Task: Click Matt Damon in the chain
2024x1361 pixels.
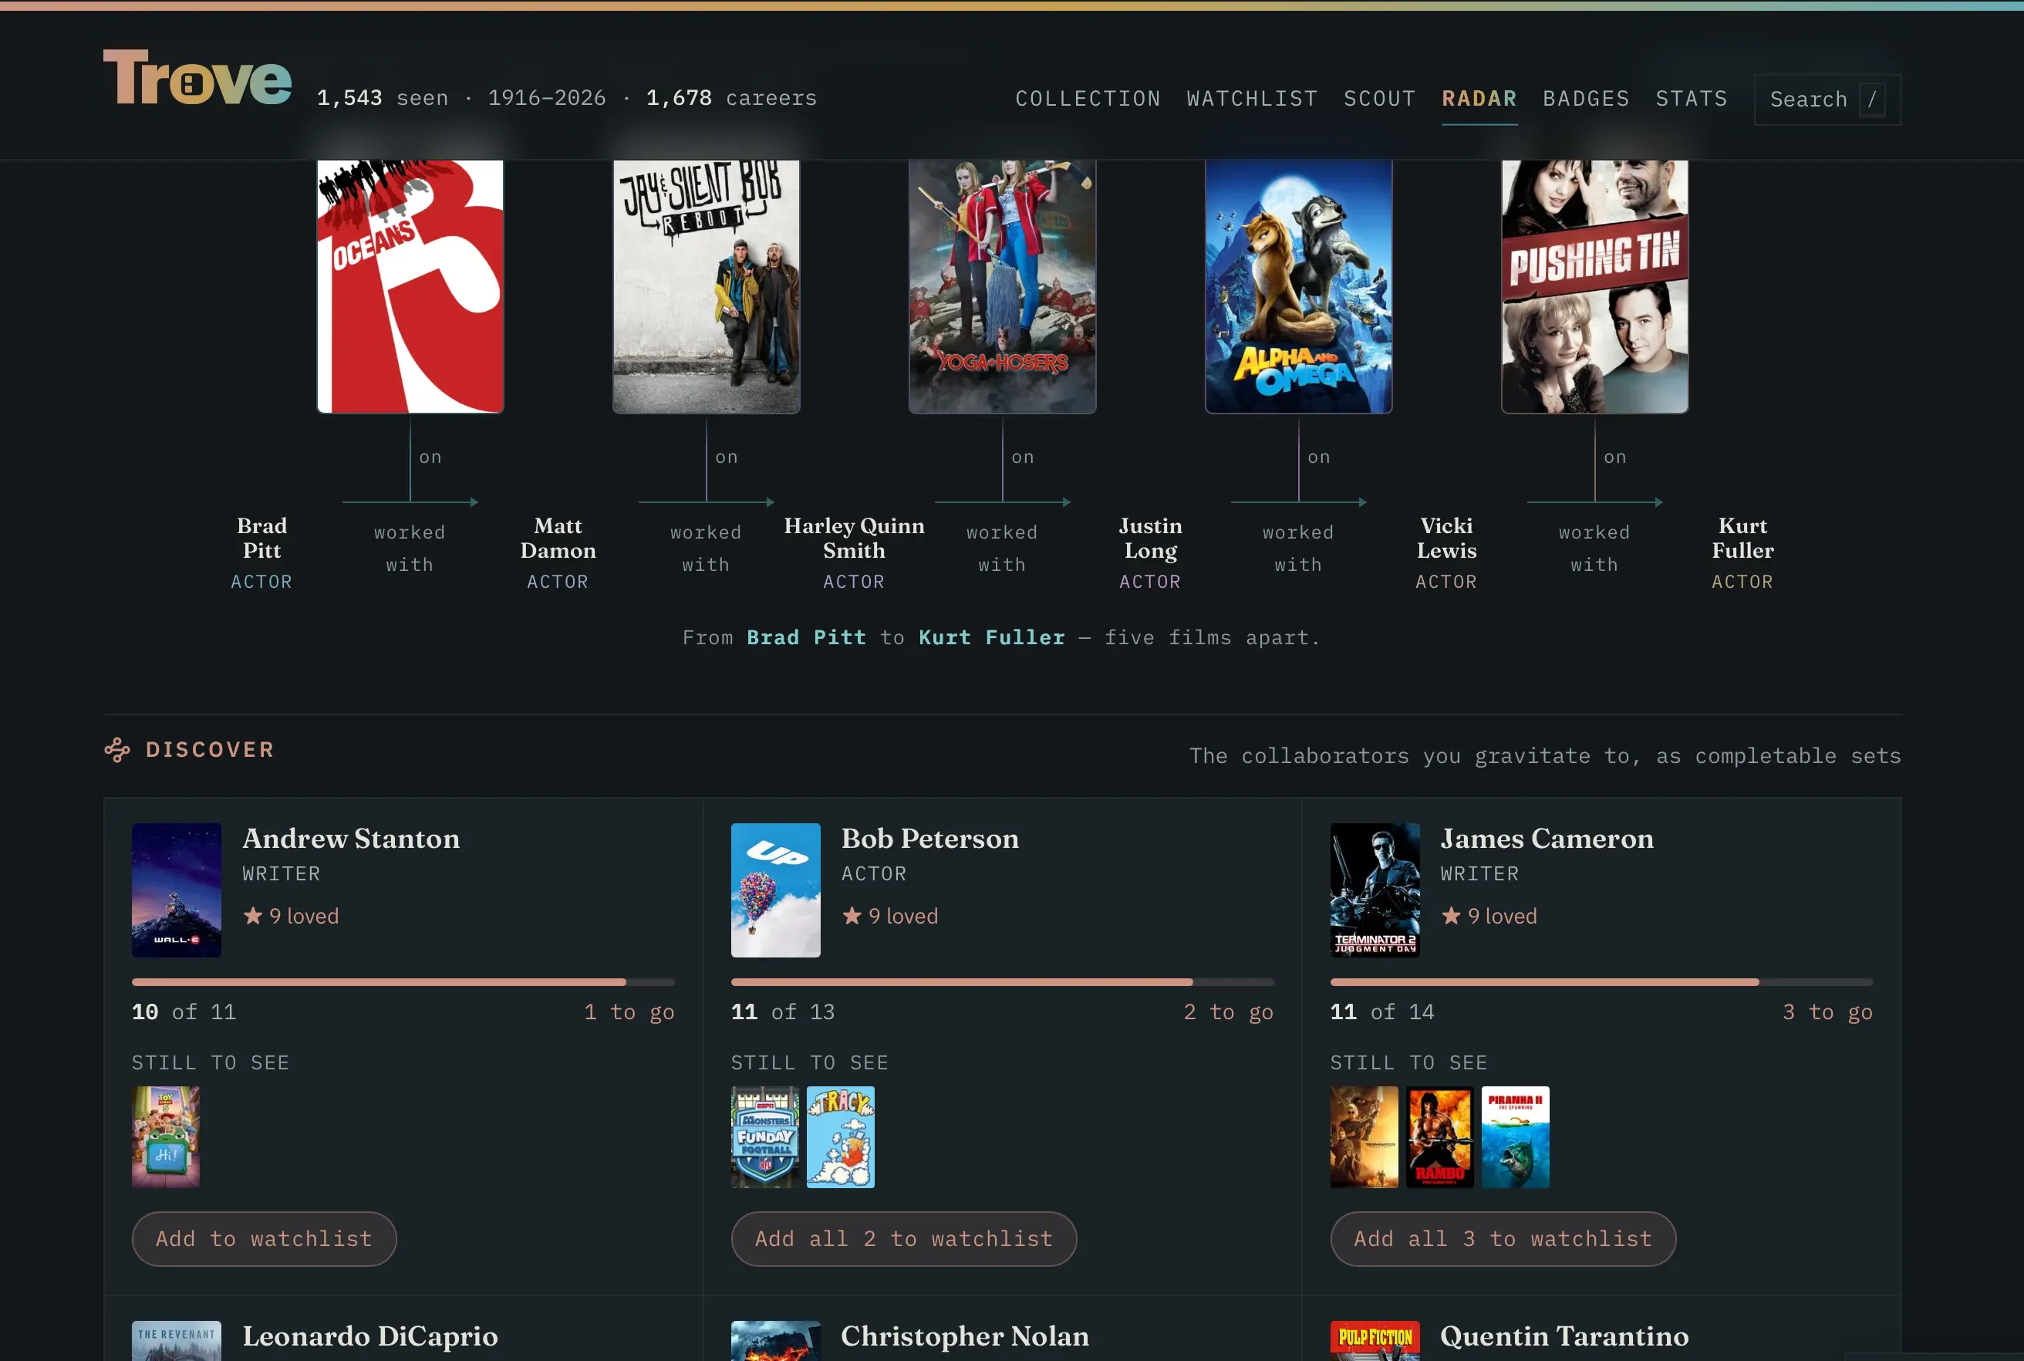Action: coord(558,539)
